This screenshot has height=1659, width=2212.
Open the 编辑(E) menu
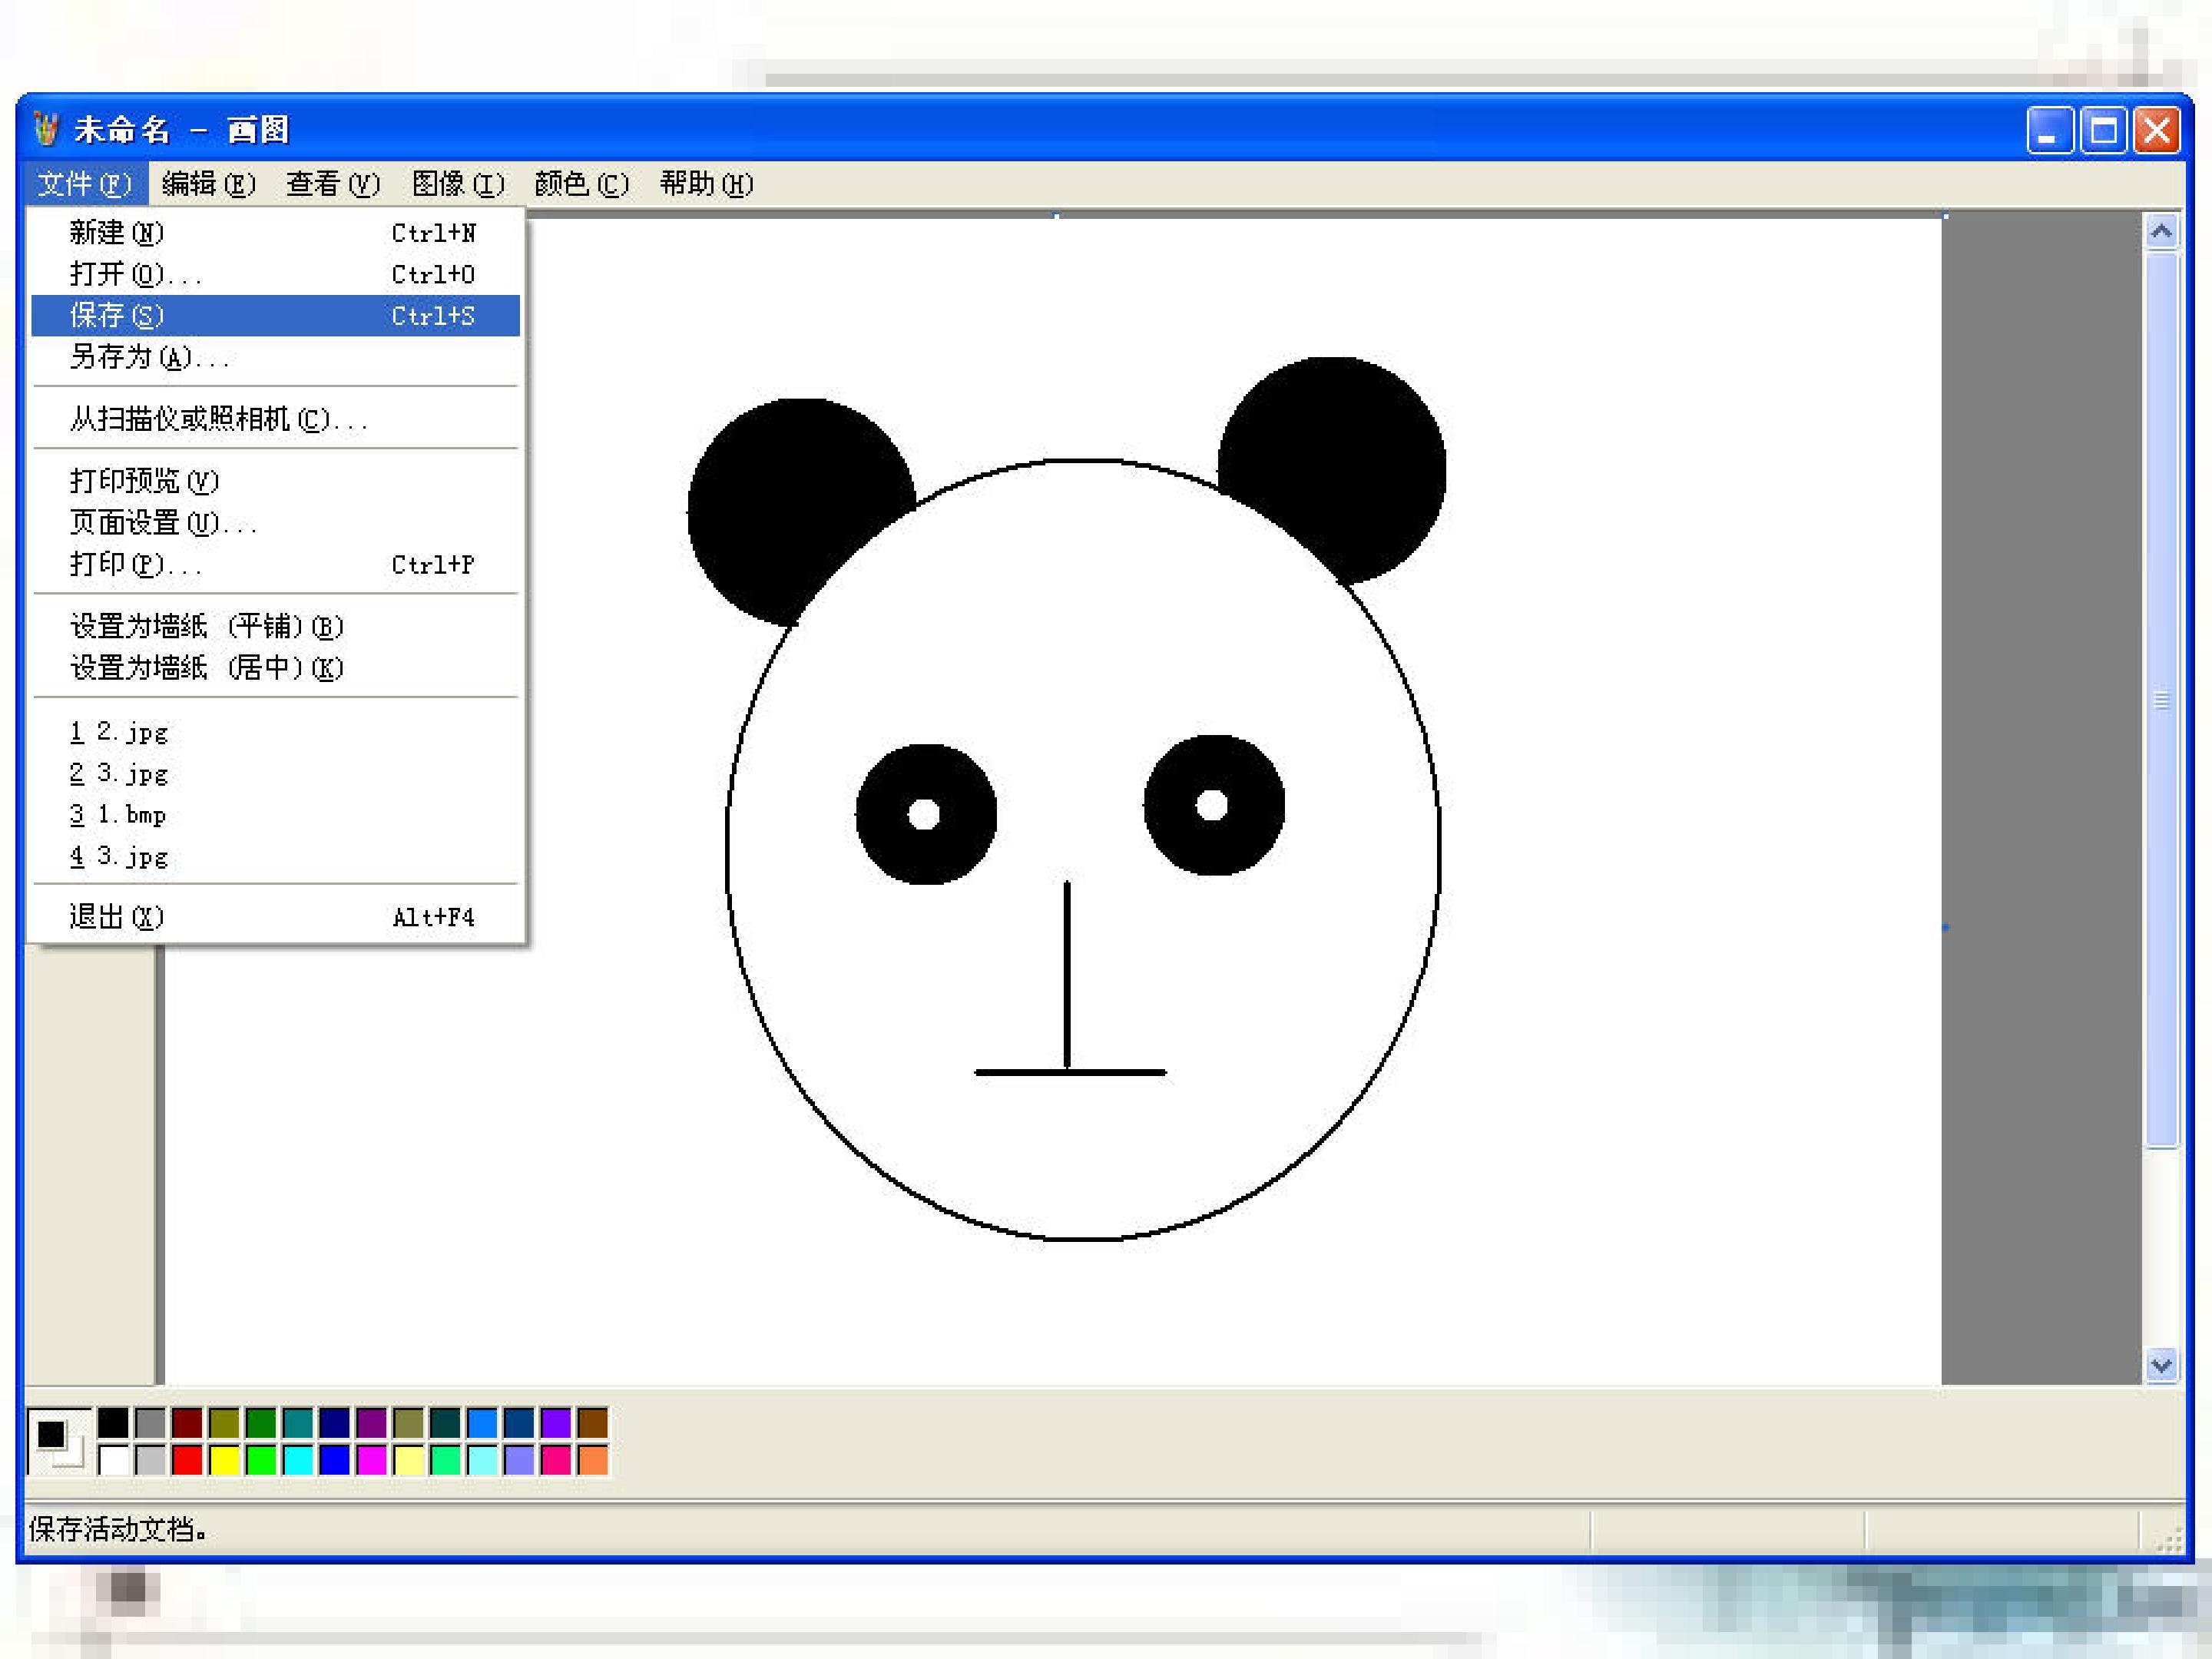pyautogui.click(x=208, y=184)
